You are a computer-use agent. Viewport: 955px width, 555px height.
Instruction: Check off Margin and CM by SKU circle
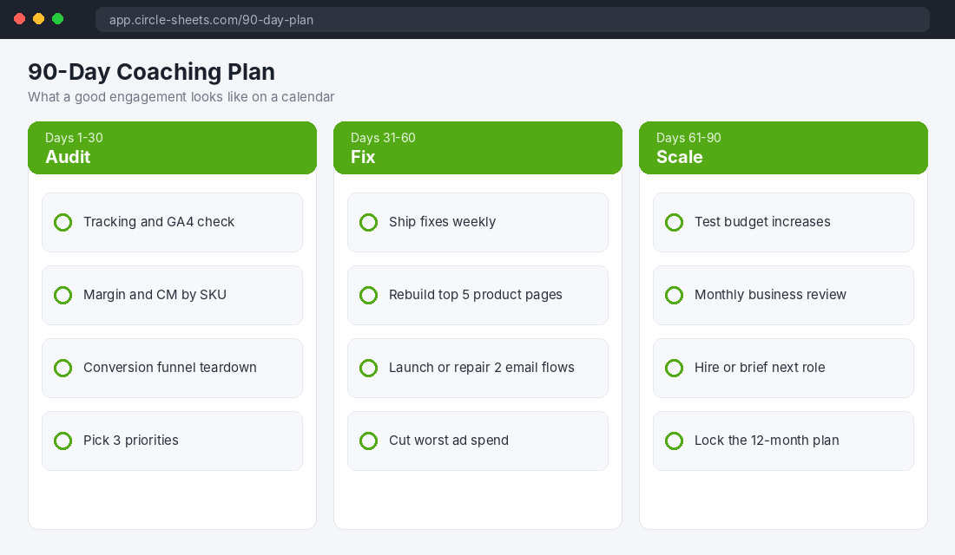[63, 296]
